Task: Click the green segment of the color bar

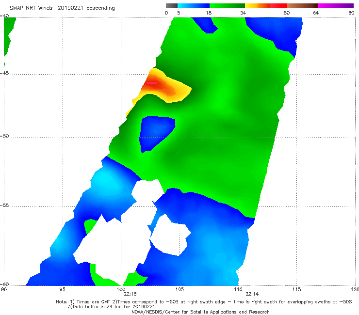Action: pos(227,6)
